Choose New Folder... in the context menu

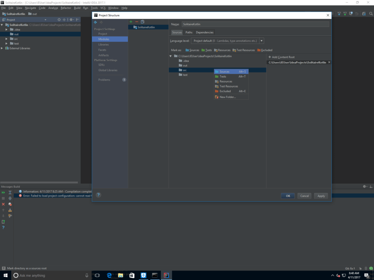[231, 97]
